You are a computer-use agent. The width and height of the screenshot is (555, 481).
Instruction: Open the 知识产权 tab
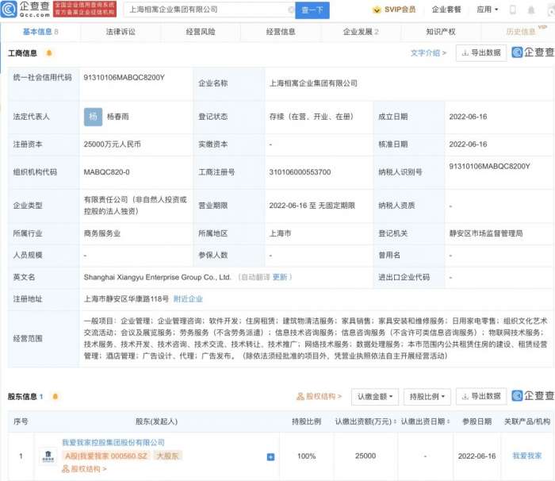(x=440, y=32)
